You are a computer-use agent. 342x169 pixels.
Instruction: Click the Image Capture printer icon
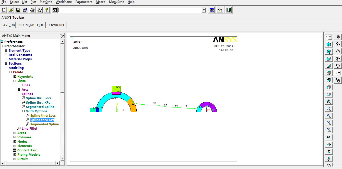click(32, 10)
